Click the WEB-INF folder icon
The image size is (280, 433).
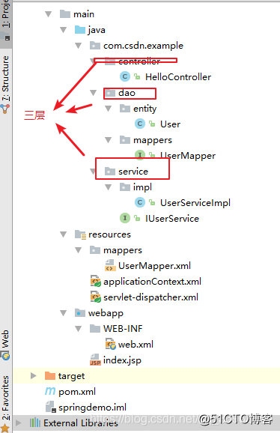click(94, 329)
